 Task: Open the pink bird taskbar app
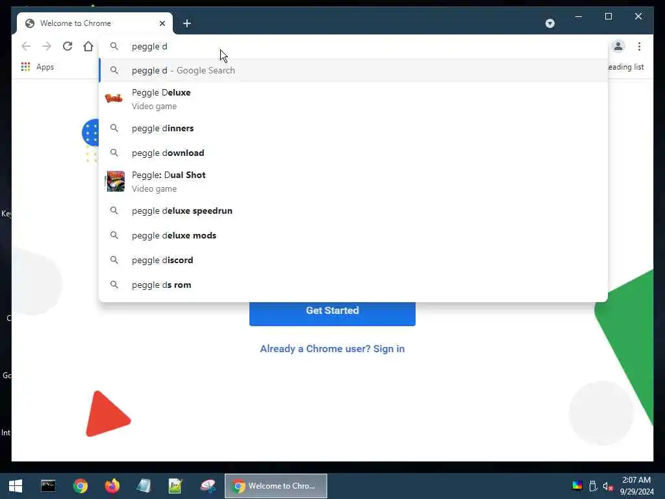[208, 486]
